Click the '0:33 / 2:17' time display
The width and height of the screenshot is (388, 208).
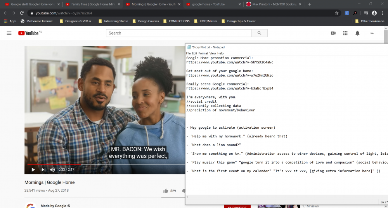(x=66, y=170)
